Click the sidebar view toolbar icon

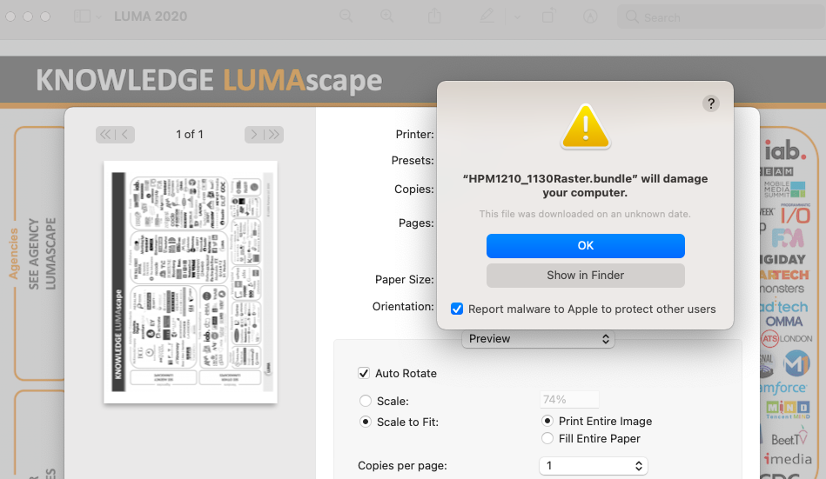click(x=82, y=17)
